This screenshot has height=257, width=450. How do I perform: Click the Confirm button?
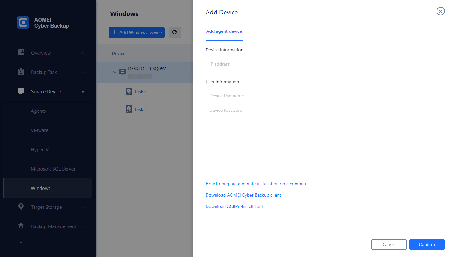[x=427, y=244]
